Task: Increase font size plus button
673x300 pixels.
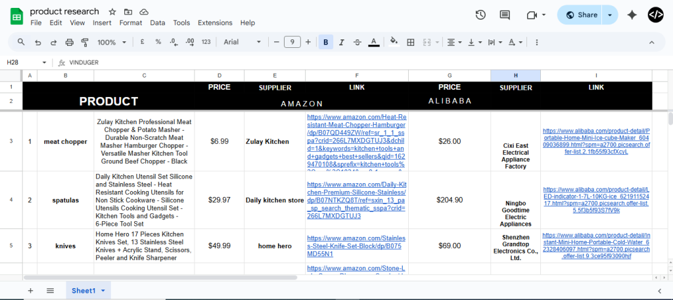Action: pos(308,42)
